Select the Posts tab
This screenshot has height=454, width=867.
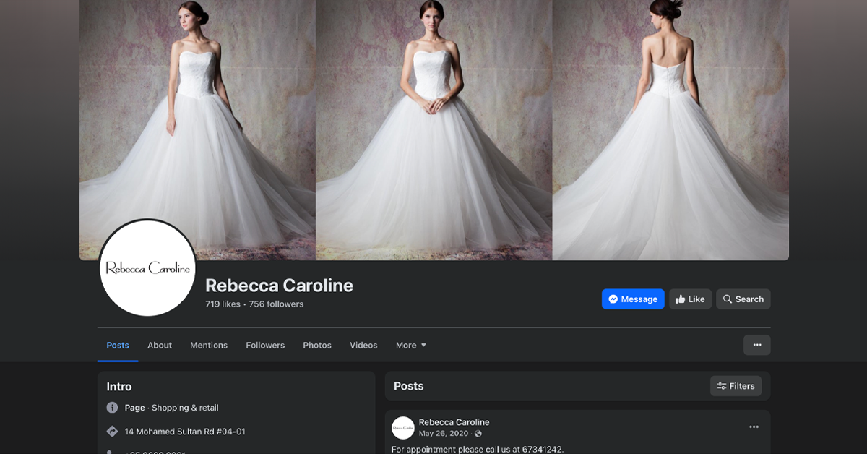pos(118,346)
